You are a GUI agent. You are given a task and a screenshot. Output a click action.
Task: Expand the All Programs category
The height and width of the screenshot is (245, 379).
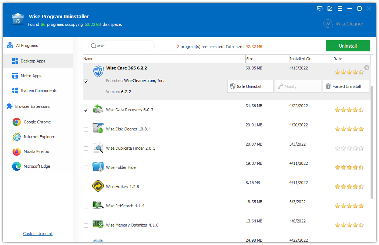[27, 45]
